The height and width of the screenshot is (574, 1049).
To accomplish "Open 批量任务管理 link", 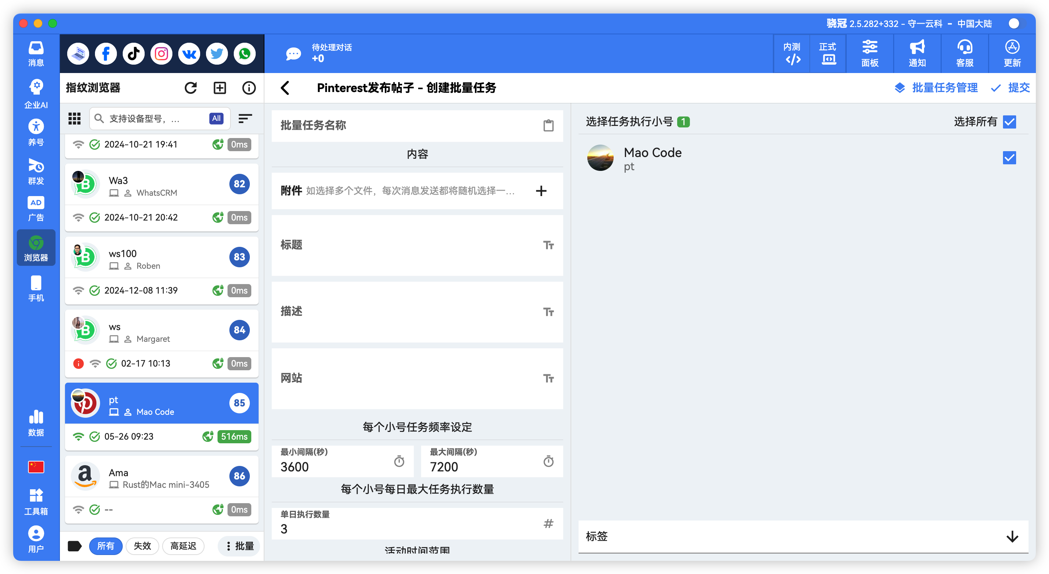I will coord(944,88).
